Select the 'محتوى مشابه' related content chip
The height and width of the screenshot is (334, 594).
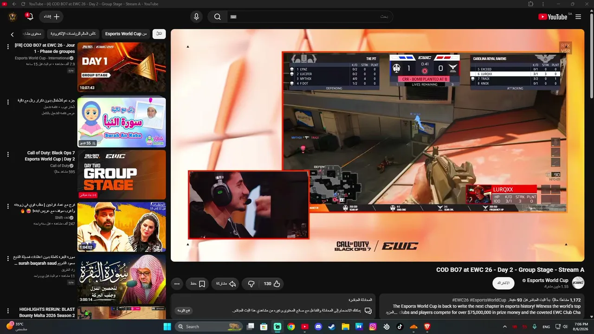tap(32, 34)
